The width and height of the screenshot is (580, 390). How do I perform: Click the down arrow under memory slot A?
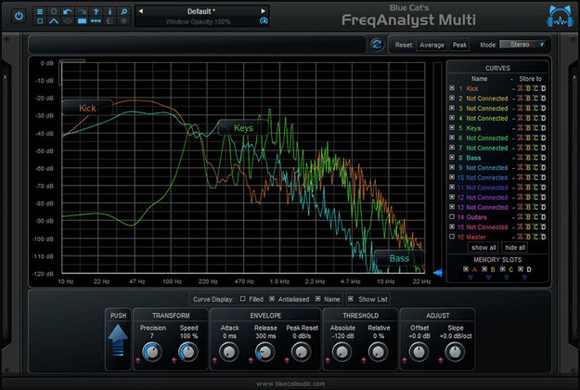(x=470, y=277)
